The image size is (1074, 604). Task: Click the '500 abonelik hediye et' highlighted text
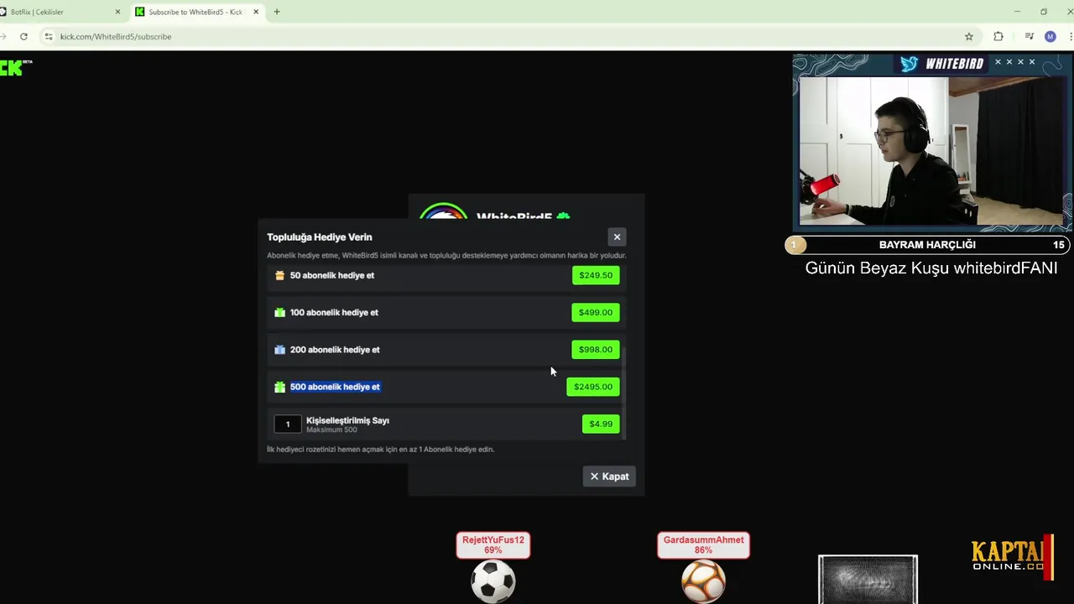click(335, 387)
